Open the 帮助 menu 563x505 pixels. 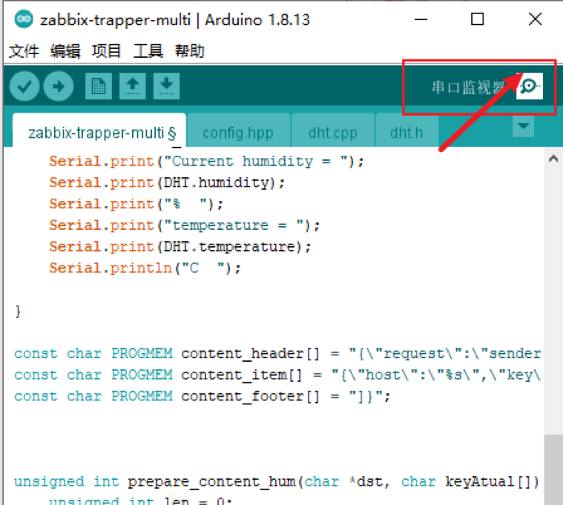point(190,51)
